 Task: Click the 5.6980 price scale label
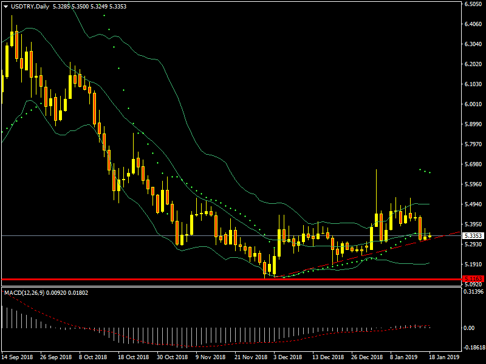473,164
